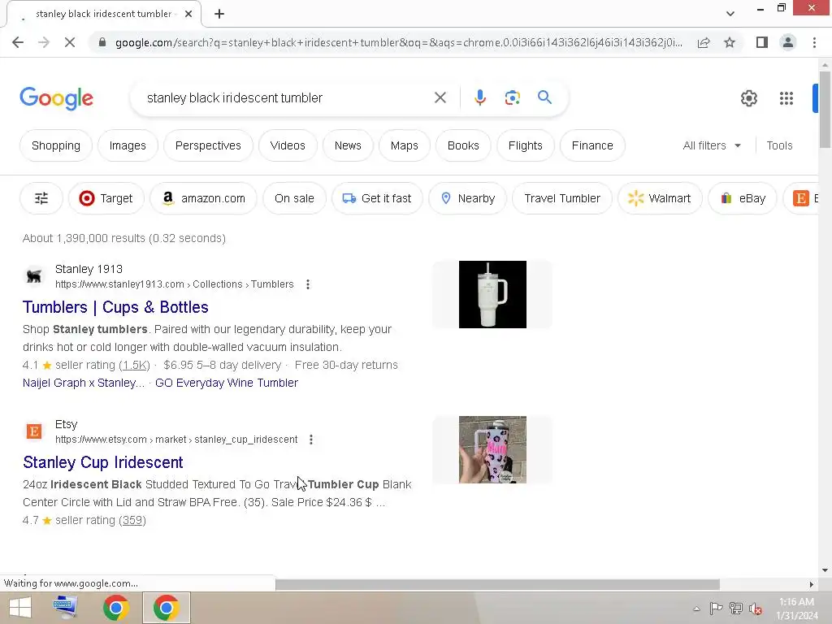Open the Action Center flag icon
This screenshot has width=832, height=624.
tap(716, 609)
